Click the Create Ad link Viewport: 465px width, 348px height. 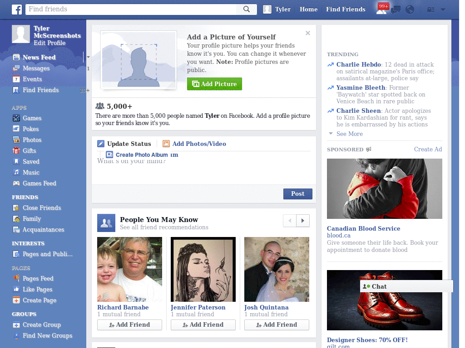click(x=428, y=150)
